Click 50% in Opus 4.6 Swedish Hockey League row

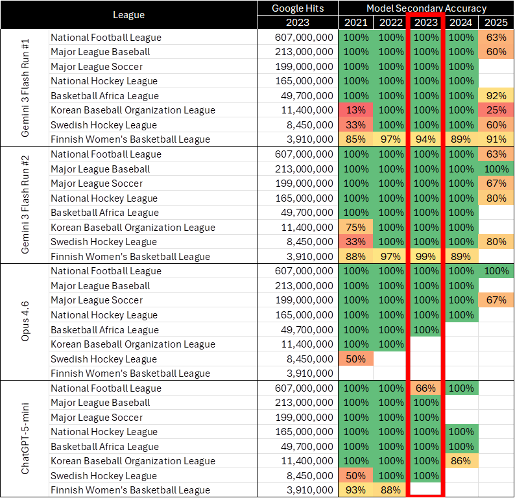tap(355, 359)
